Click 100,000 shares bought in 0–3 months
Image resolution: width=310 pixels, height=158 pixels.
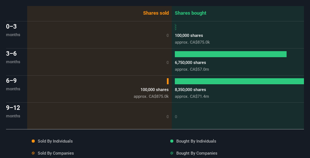tap(189, 35)
